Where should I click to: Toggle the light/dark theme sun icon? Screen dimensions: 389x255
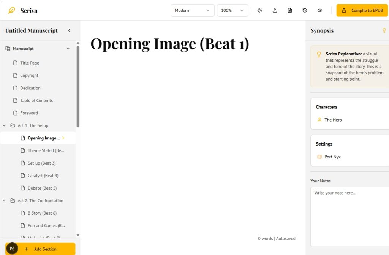tap(260, 10)
